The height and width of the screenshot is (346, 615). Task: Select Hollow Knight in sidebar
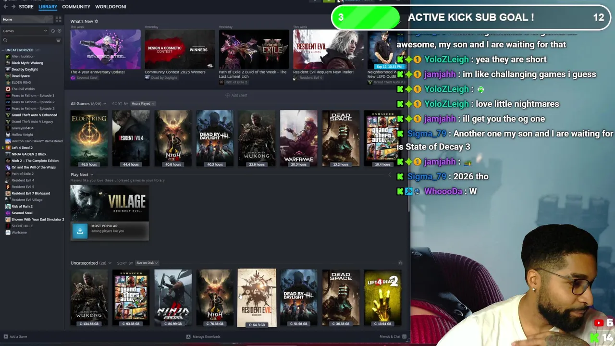pyautogui.click(x=22, y=135)
